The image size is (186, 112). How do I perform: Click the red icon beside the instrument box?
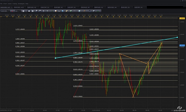pos(12,11)
